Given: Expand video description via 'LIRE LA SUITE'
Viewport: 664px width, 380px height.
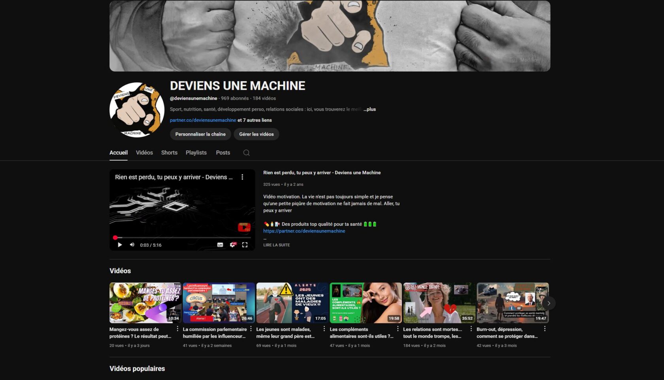Looking at the screenshot, I should coord(277,245).
